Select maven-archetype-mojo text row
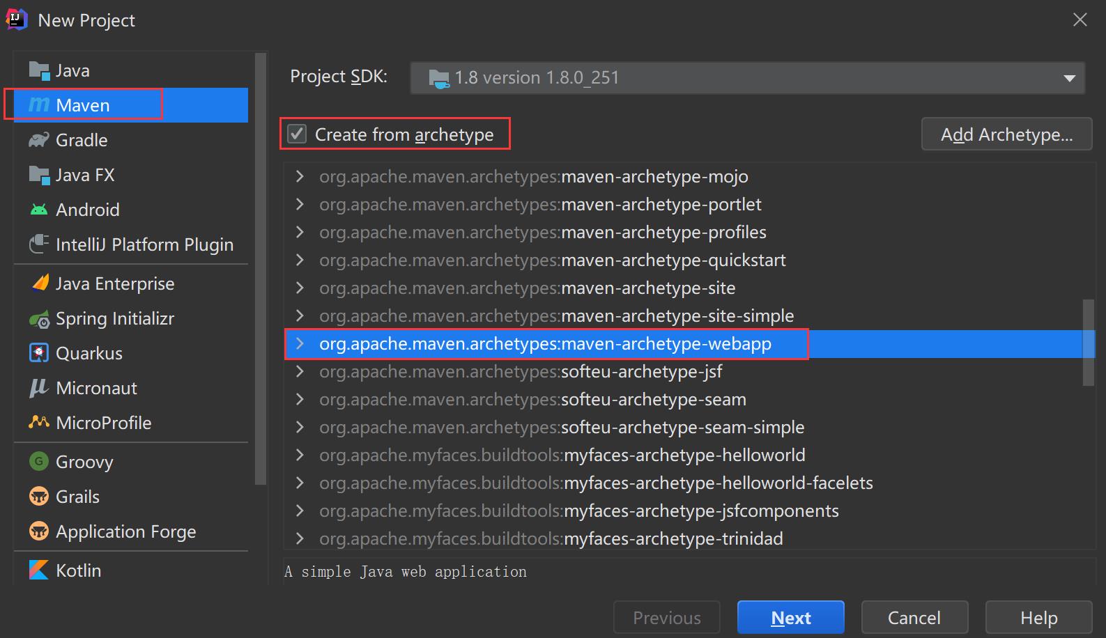Screen dimensions: 1106x638 click(x=534, y=176)
